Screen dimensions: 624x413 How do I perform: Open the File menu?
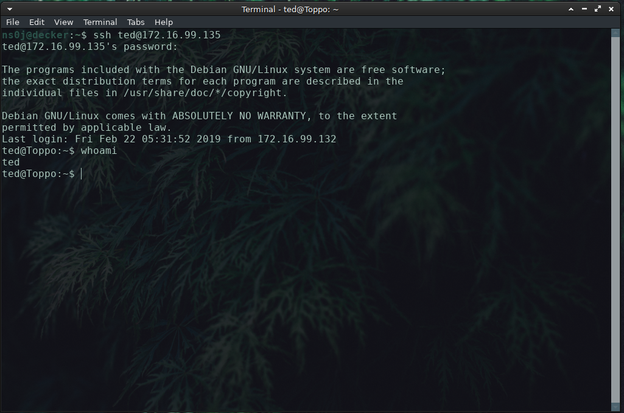(13, 23)
